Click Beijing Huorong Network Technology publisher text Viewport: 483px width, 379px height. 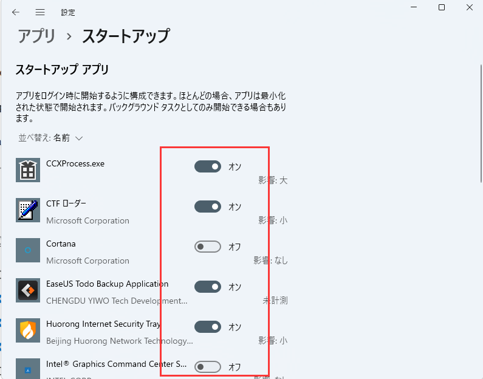(120, 341)
